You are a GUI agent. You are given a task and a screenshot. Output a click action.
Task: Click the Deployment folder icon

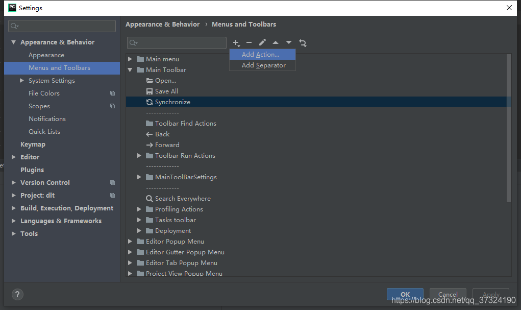[x=150, y=231]
